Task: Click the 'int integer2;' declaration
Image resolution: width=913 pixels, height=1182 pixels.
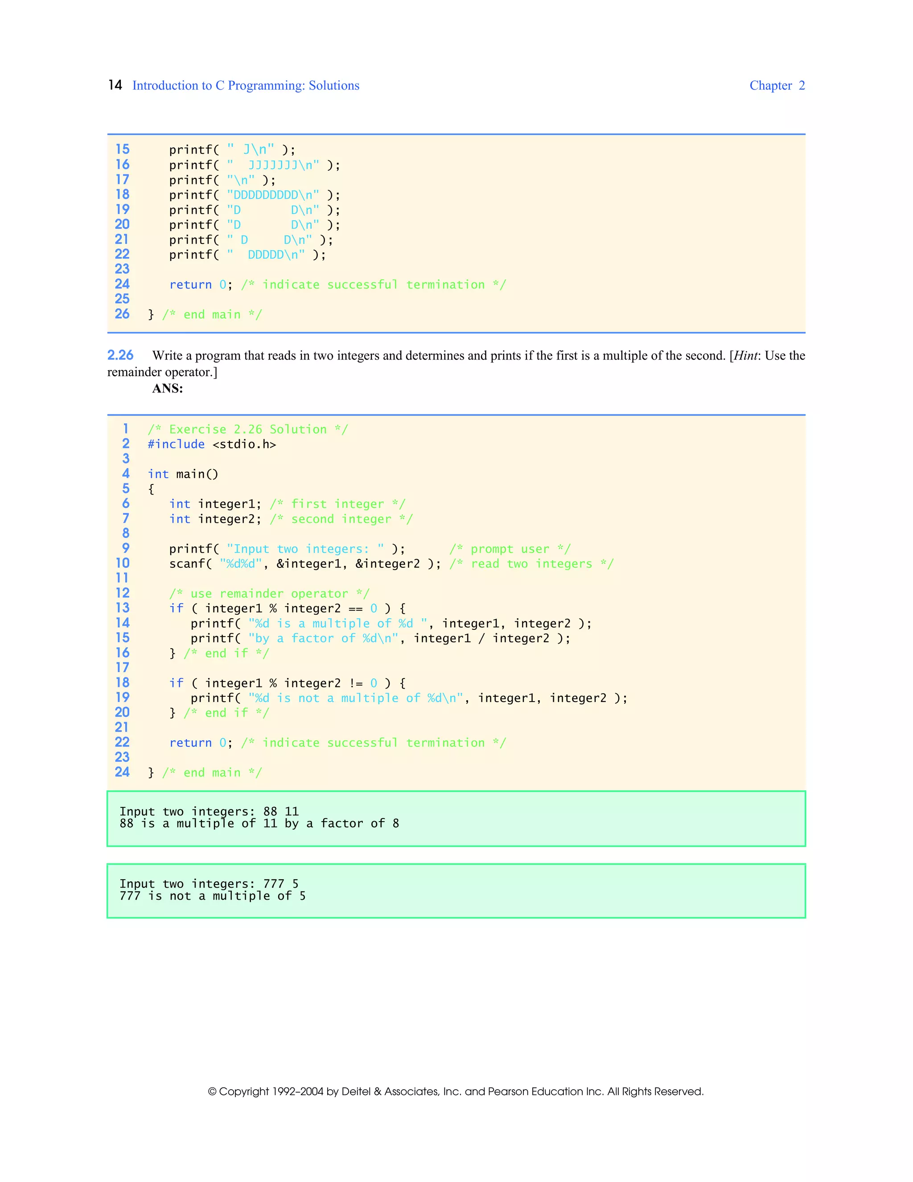Action: click(215, 519)
